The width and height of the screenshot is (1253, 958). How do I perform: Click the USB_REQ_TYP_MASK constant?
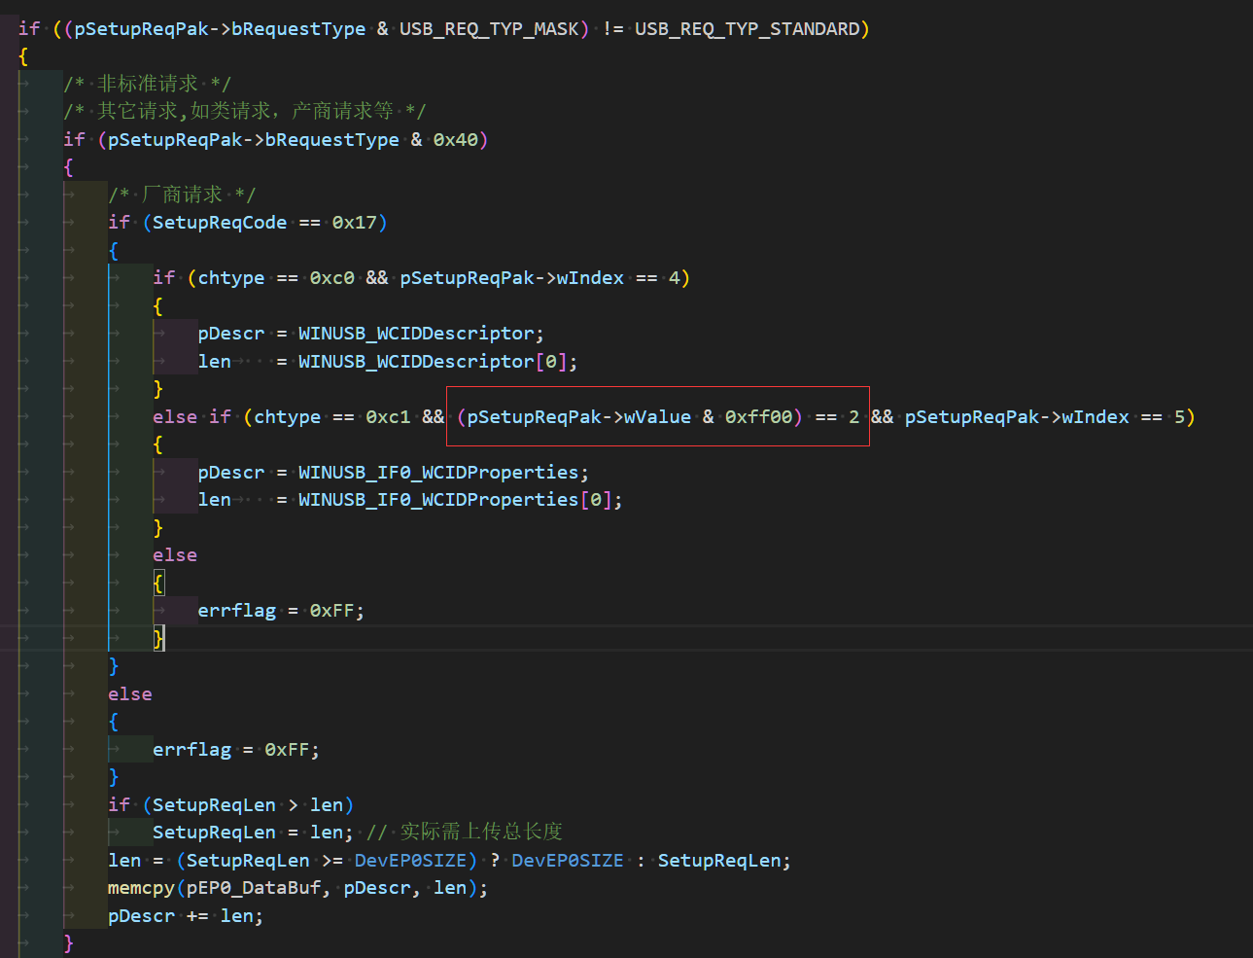tap(488, 29)
